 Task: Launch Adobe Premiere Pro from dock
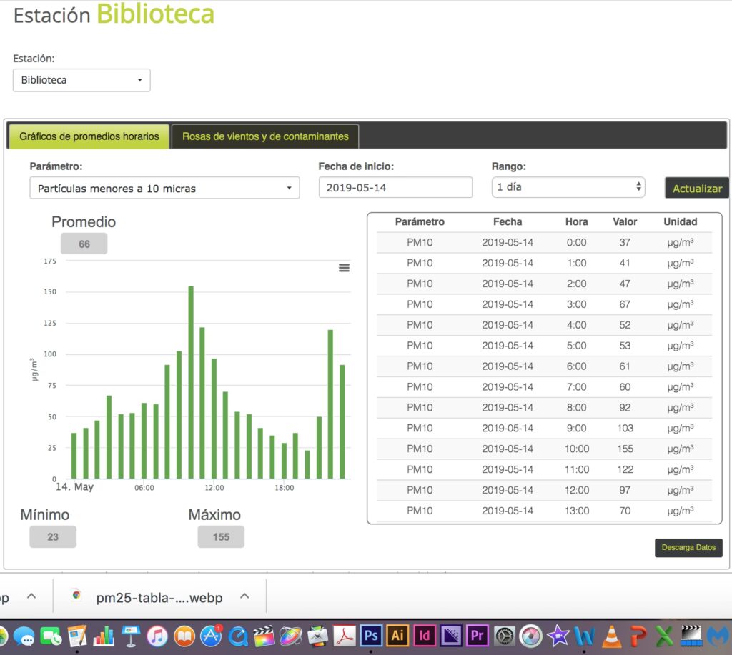pyautogui.click(x=477, y=635)
